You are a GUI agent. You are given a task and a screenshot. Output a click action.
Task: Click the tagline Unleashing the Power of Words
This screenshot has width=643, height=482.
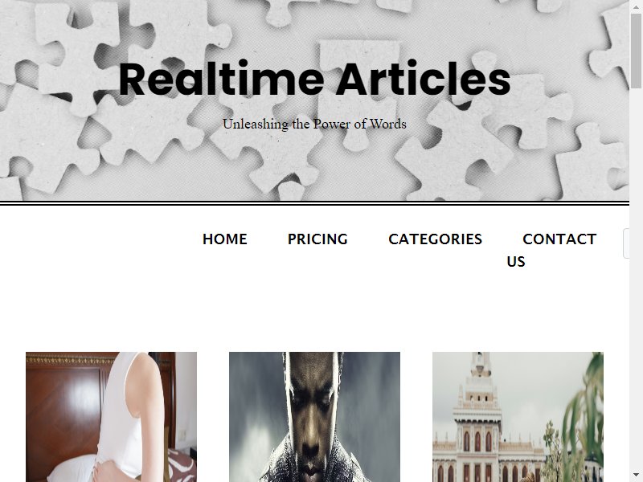314,124
